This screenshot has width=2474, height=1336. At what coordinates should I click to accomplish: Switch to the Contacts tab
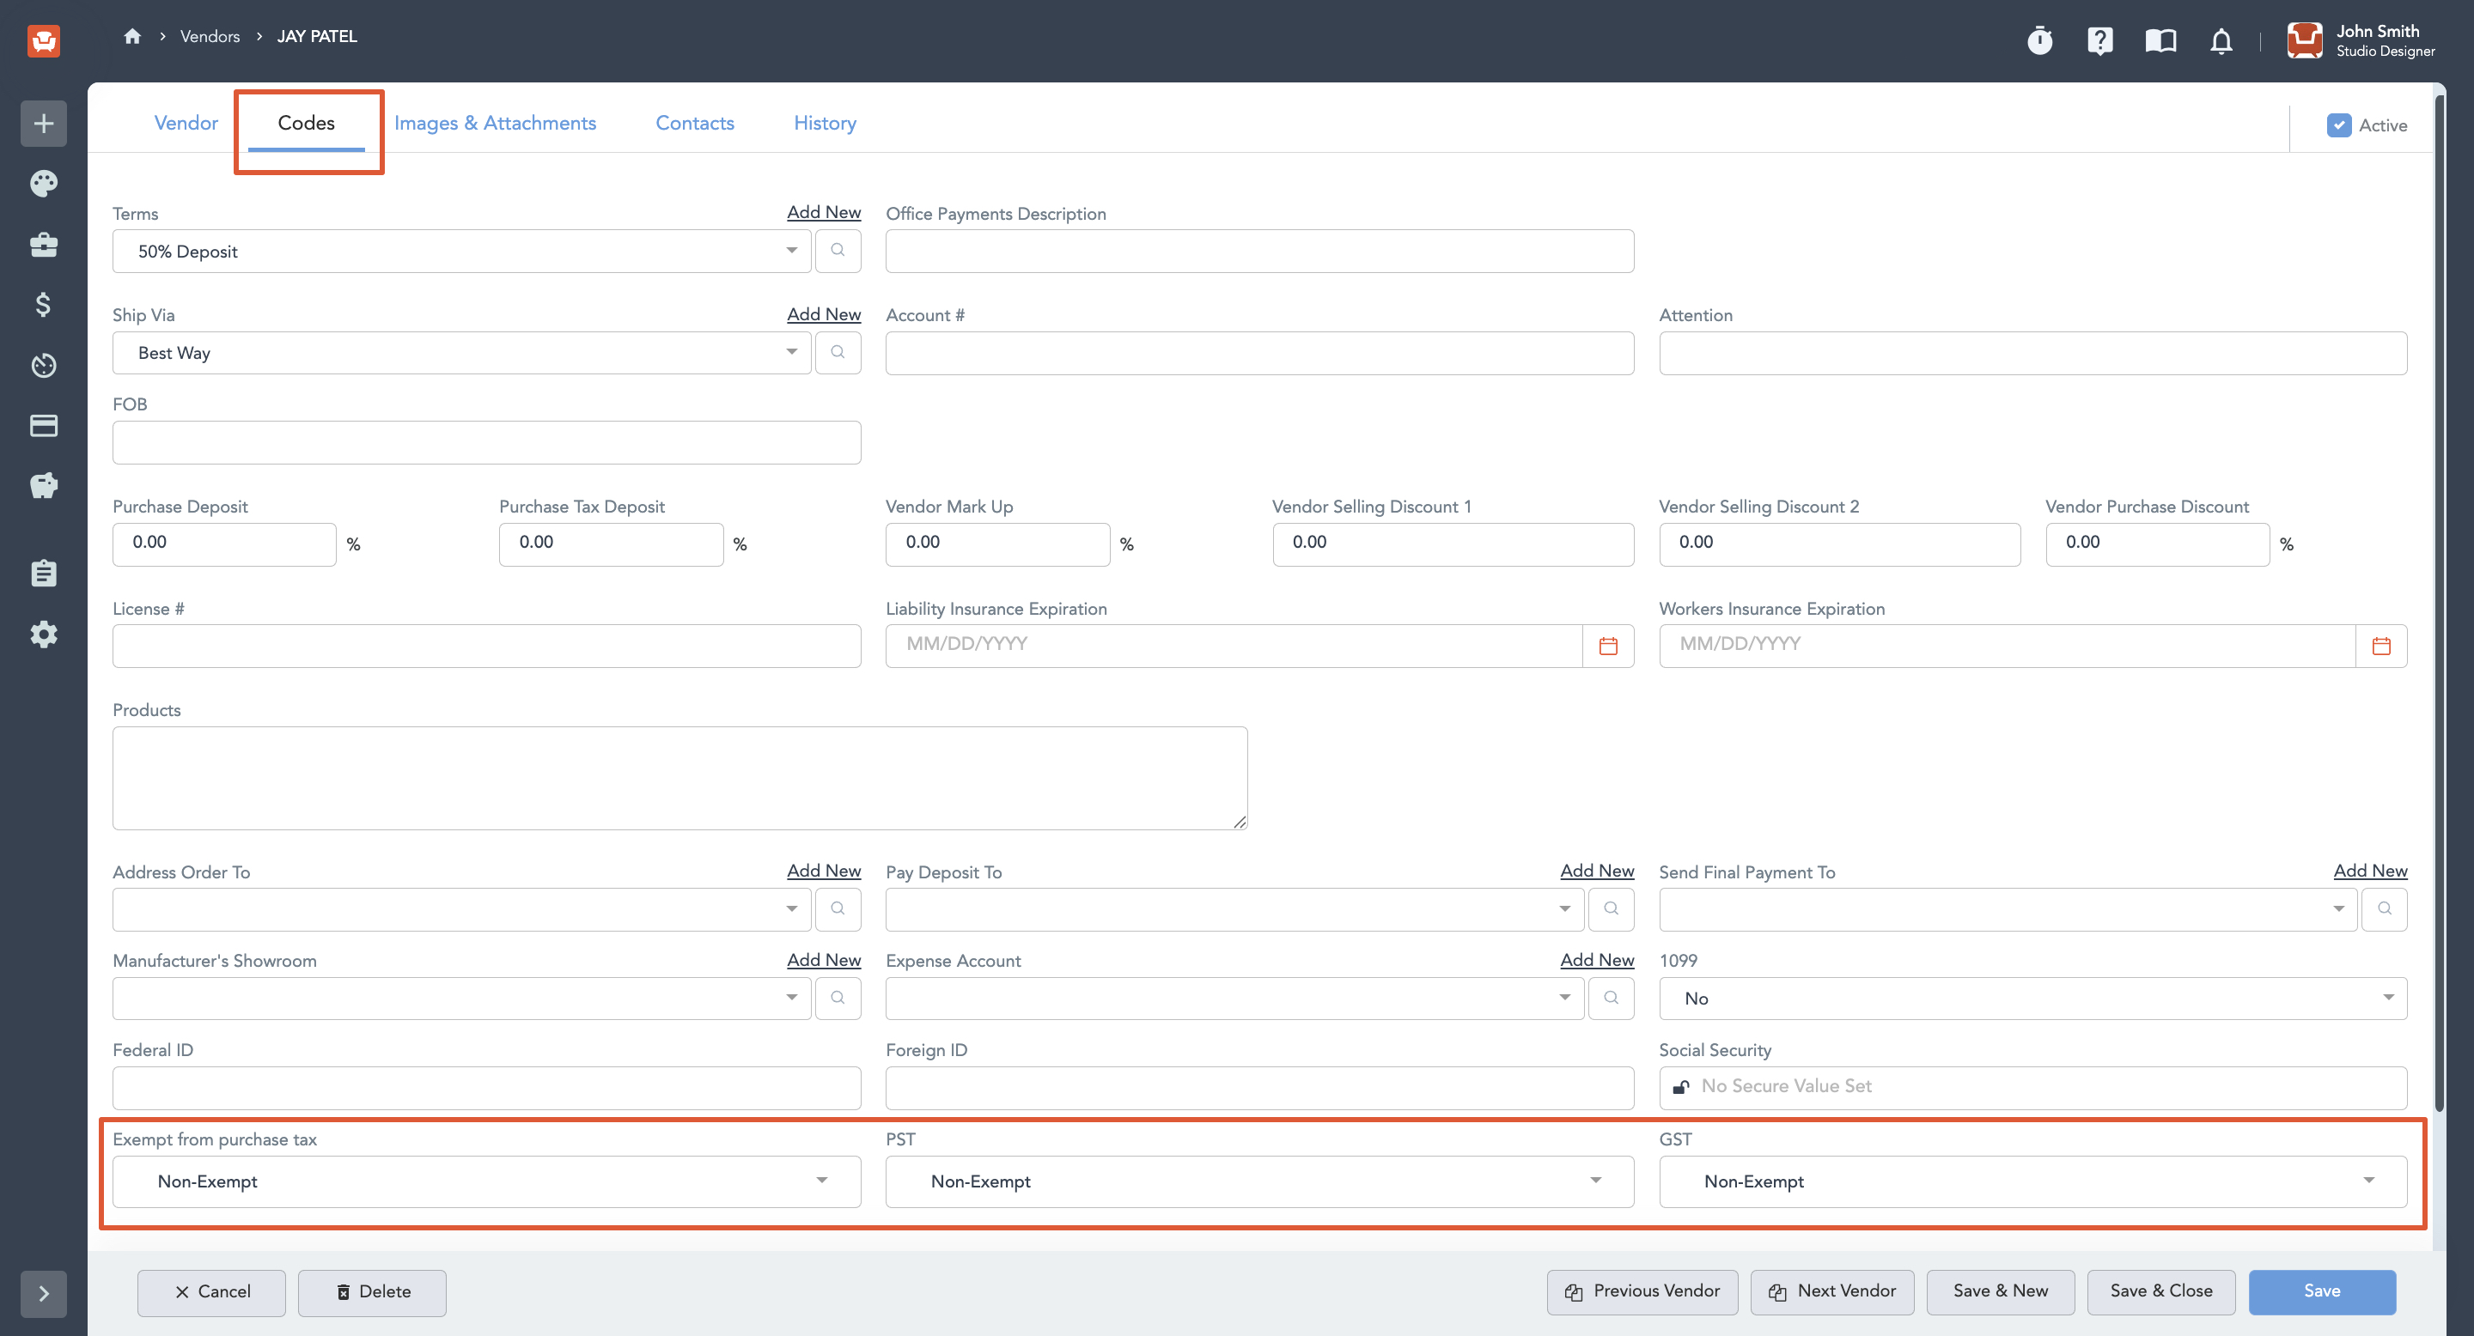694,123
